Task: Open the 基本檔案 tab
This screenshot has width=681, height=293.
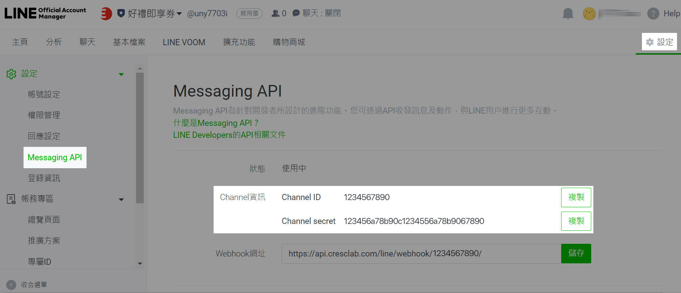Action: pyautogui.click(x=129, y=42)
